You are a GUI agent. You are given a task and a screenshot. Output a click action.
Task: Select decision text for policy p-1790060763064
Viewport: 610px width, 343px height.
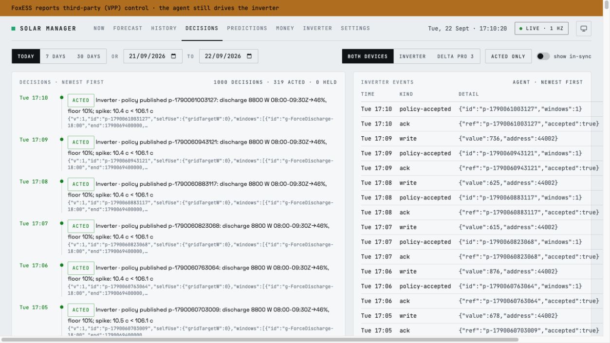[199, 273]
